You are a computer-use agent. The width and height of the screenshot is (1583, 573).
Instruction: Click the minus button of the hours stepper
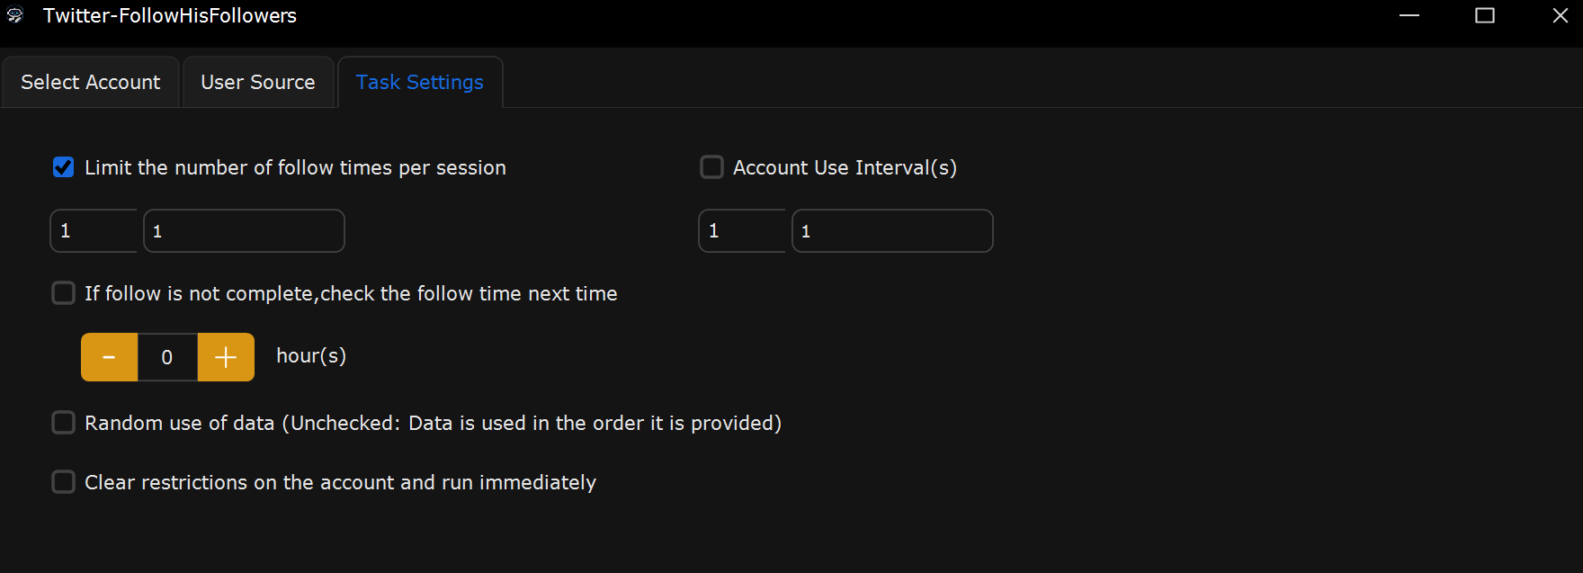pos(109,357)
